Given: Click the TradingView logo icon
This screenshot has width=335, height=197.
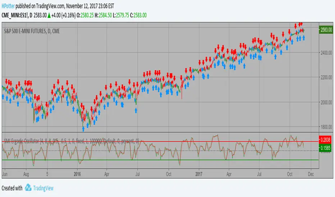Looking at the screenshot, I should (x=28, y=188).
